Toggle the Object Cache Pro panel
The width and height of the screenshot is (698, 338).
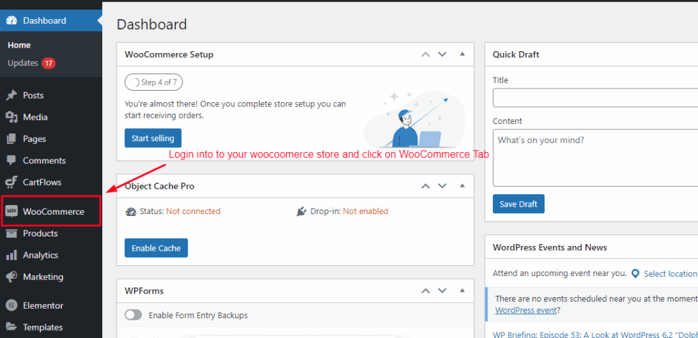point(461,185)
